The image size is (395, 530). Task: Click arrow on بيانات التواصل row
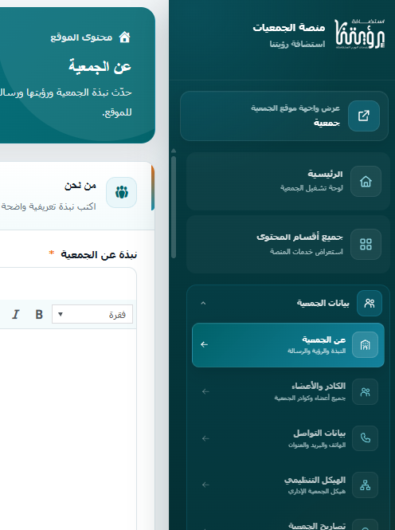coord(205,438)
